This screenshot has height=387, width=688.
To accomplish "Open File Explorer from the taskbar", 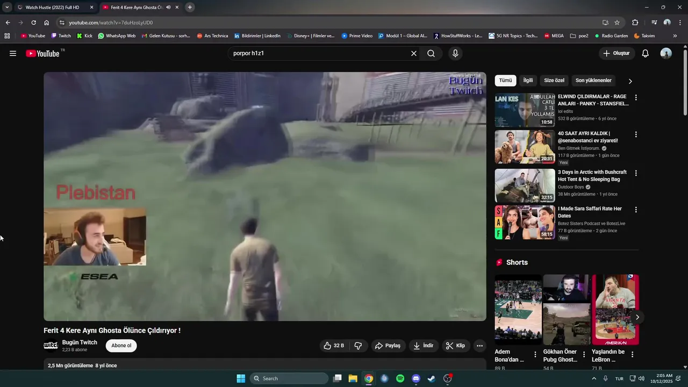I will pyautogui.click(x=353, y=378).
